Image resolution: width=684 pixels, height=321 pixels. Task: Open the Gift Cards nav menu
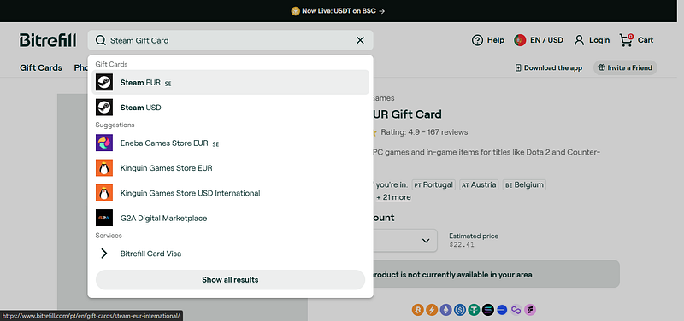[41, 68]
